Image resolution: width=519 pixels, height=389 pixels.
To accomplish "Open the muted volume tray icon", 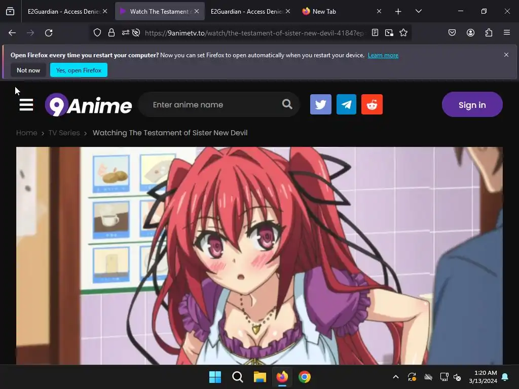I will tap(457, 377).
